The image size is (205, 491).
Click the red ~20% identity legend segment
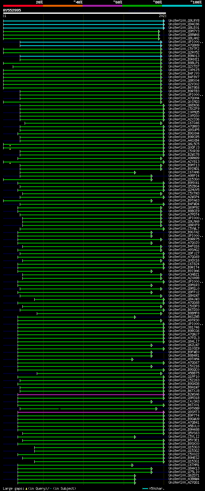pyautogui.click(x=23, y=6)
